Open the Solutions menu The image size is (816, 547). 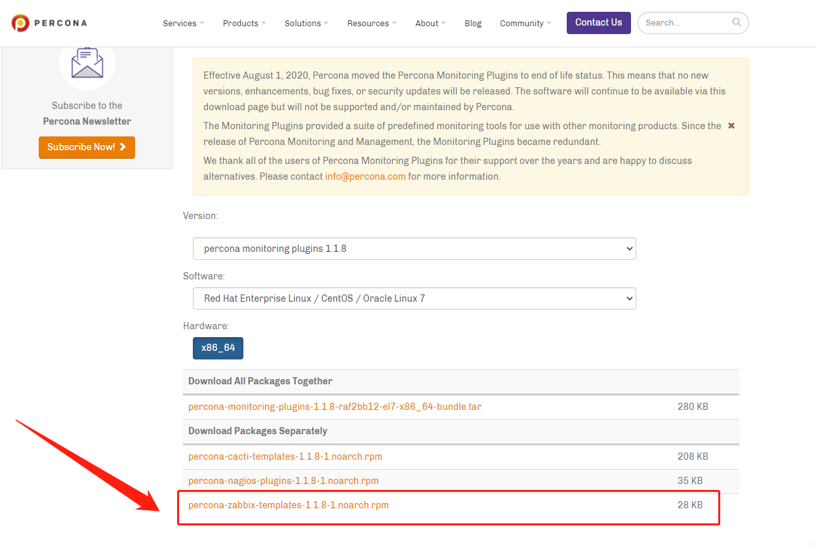(x=306, y=23)
